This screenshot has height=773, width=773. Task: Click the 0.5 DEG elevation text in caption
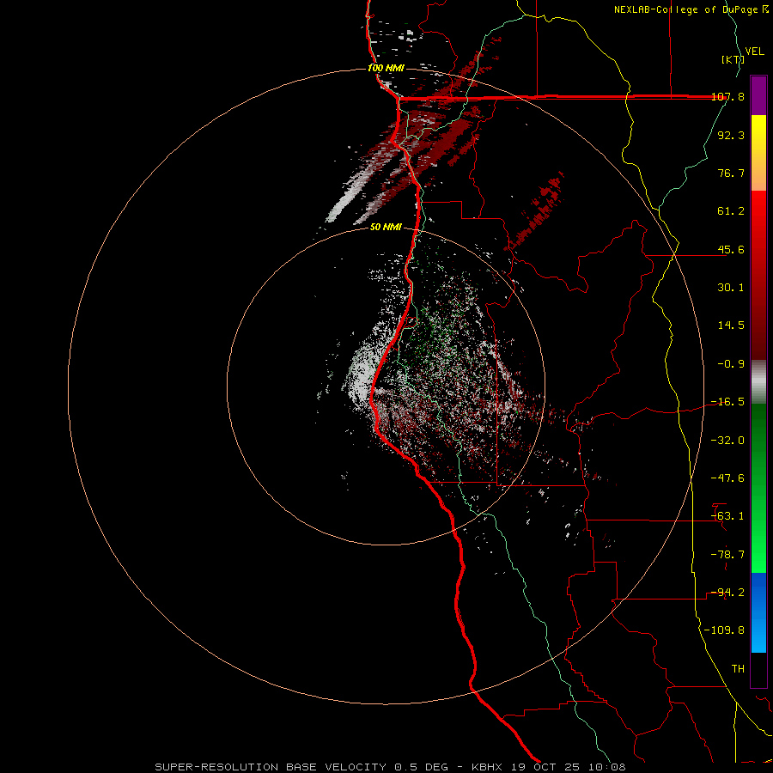pyautogui.click(x=421, y=767)
